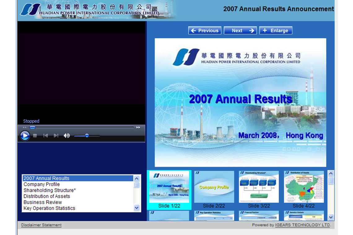
Task: Select 'Key Operation Statistics' in the chapter list
Action: [x=78, y=208]
